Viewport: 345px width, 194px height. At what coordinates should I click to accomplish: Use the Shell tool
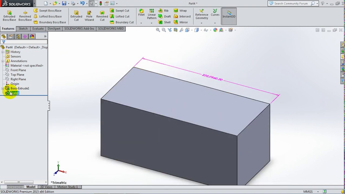(x=164, y=22)
